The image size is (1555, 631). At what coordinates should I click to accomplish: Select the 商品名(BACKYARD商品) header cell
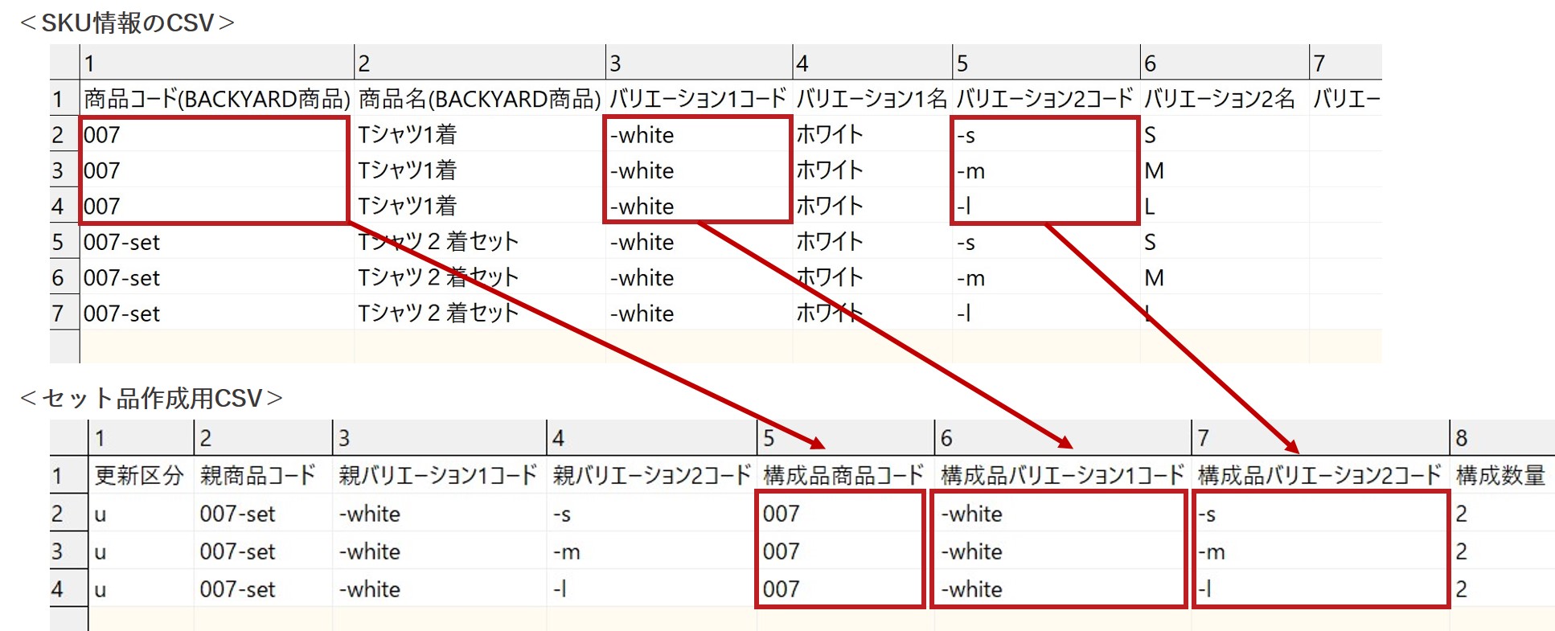(480, 99)
